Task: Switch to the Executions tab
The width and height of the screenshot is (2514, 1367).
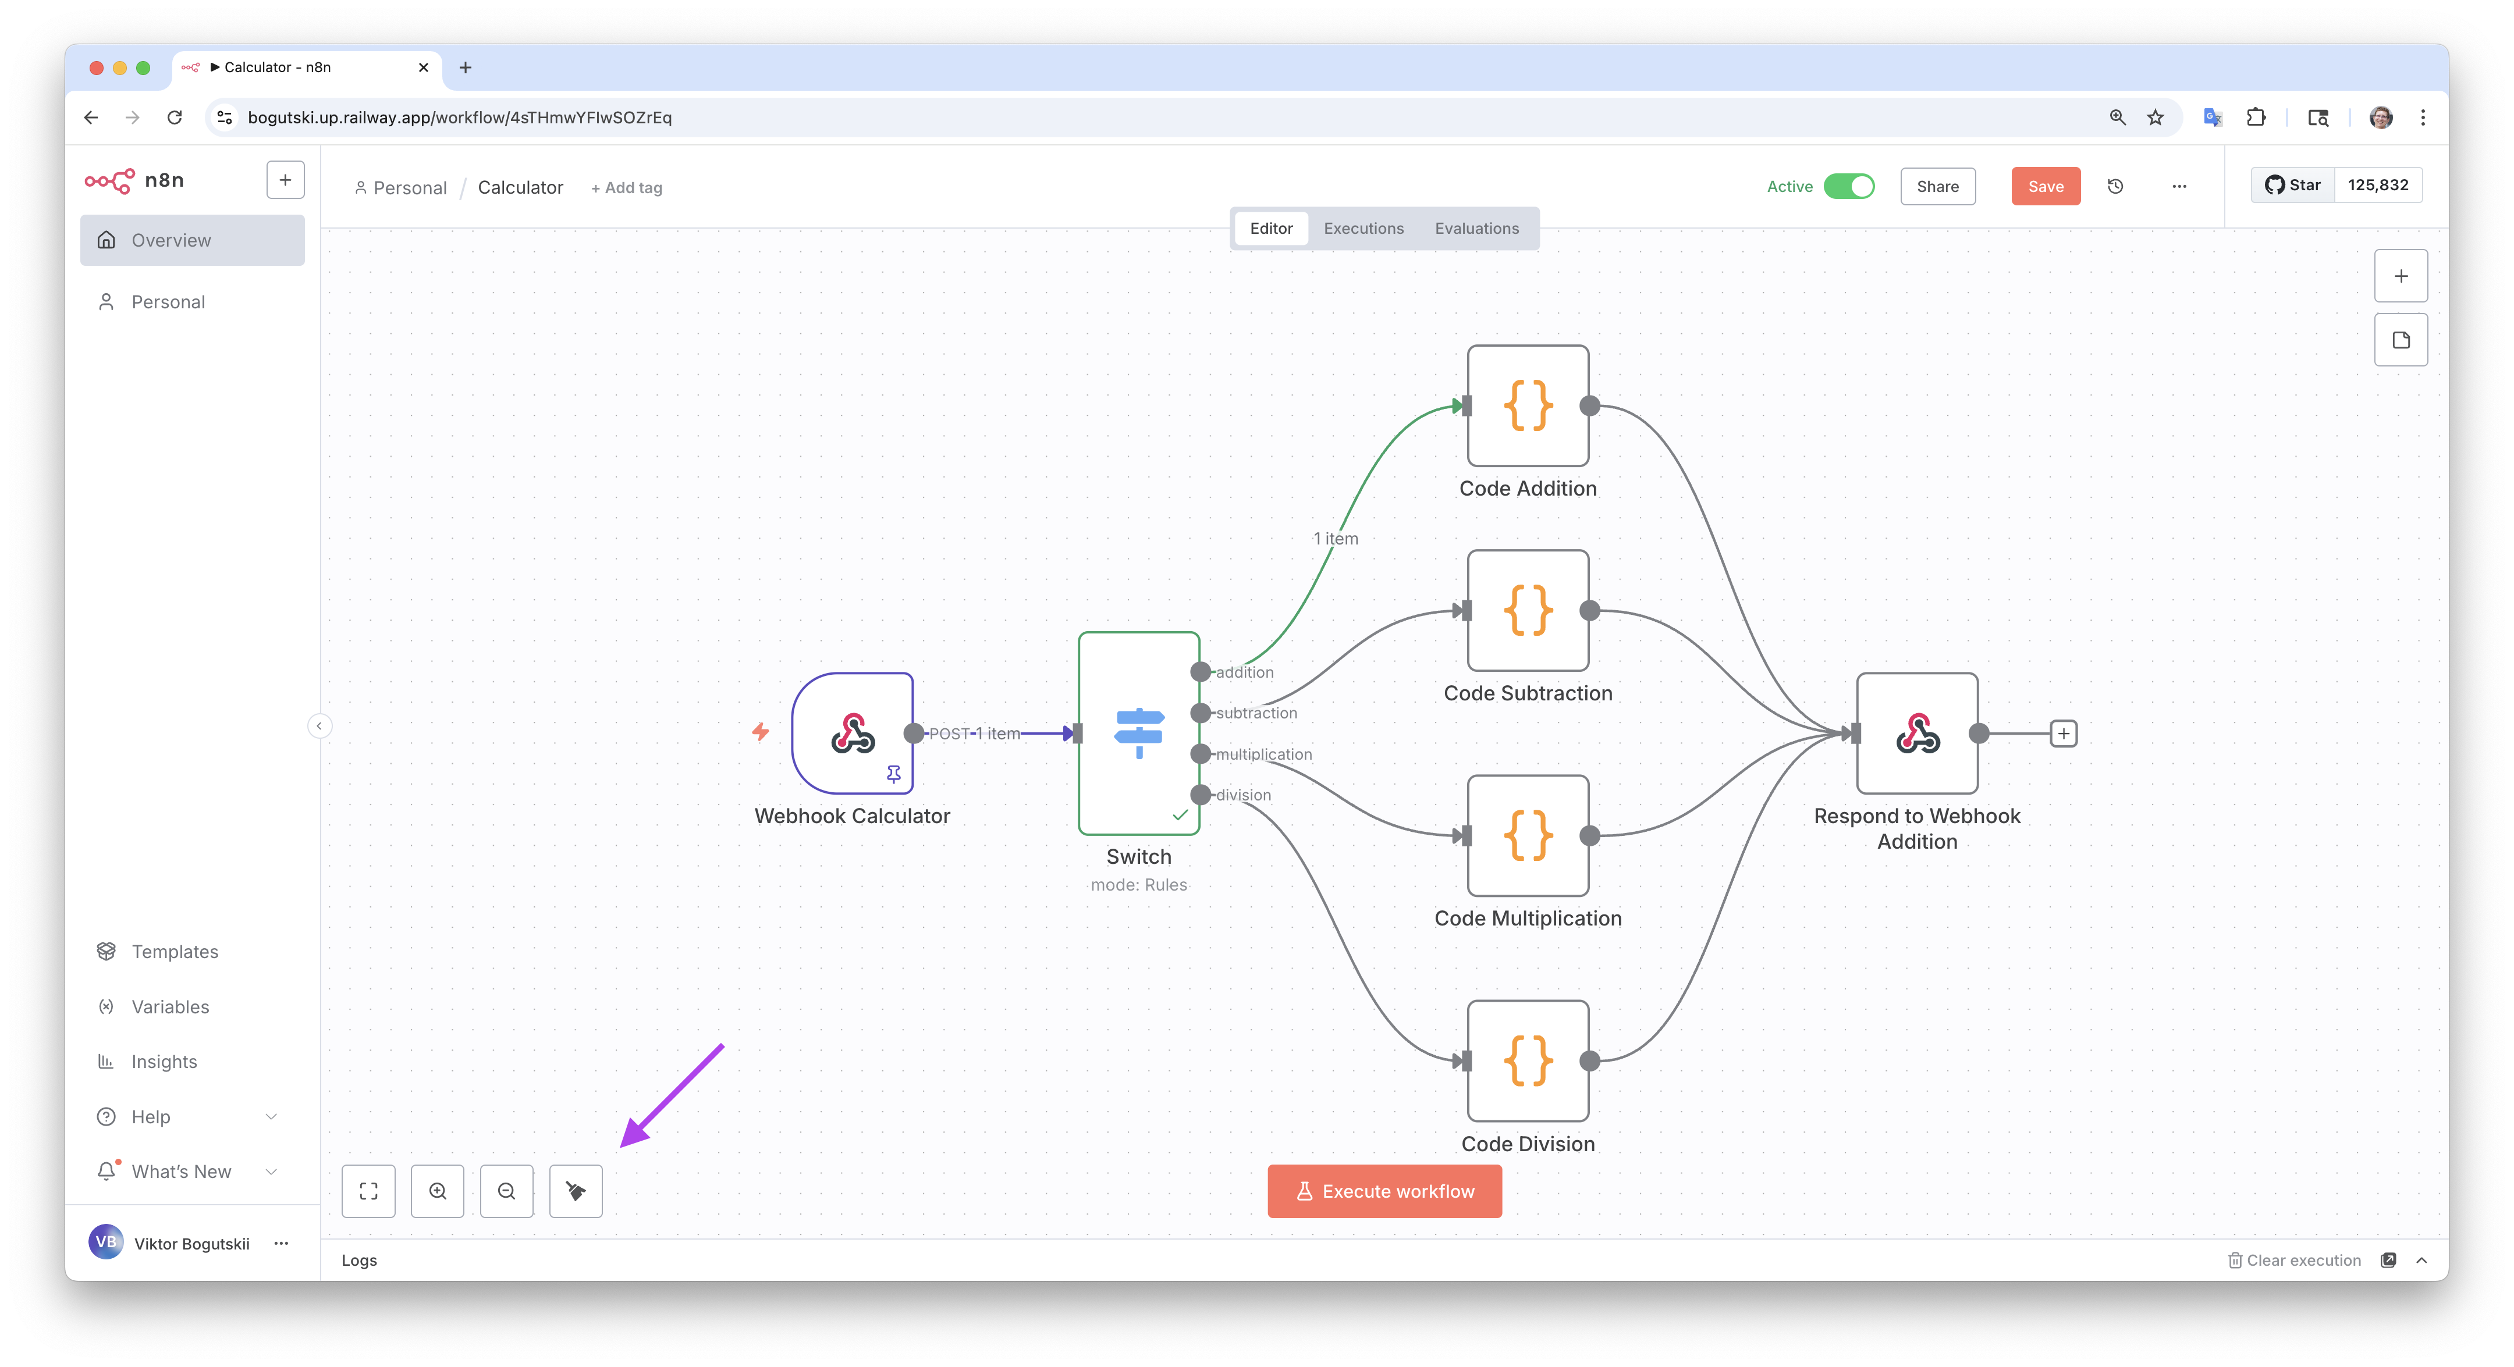Action: pyautogui.click(x=1362, y=229)
